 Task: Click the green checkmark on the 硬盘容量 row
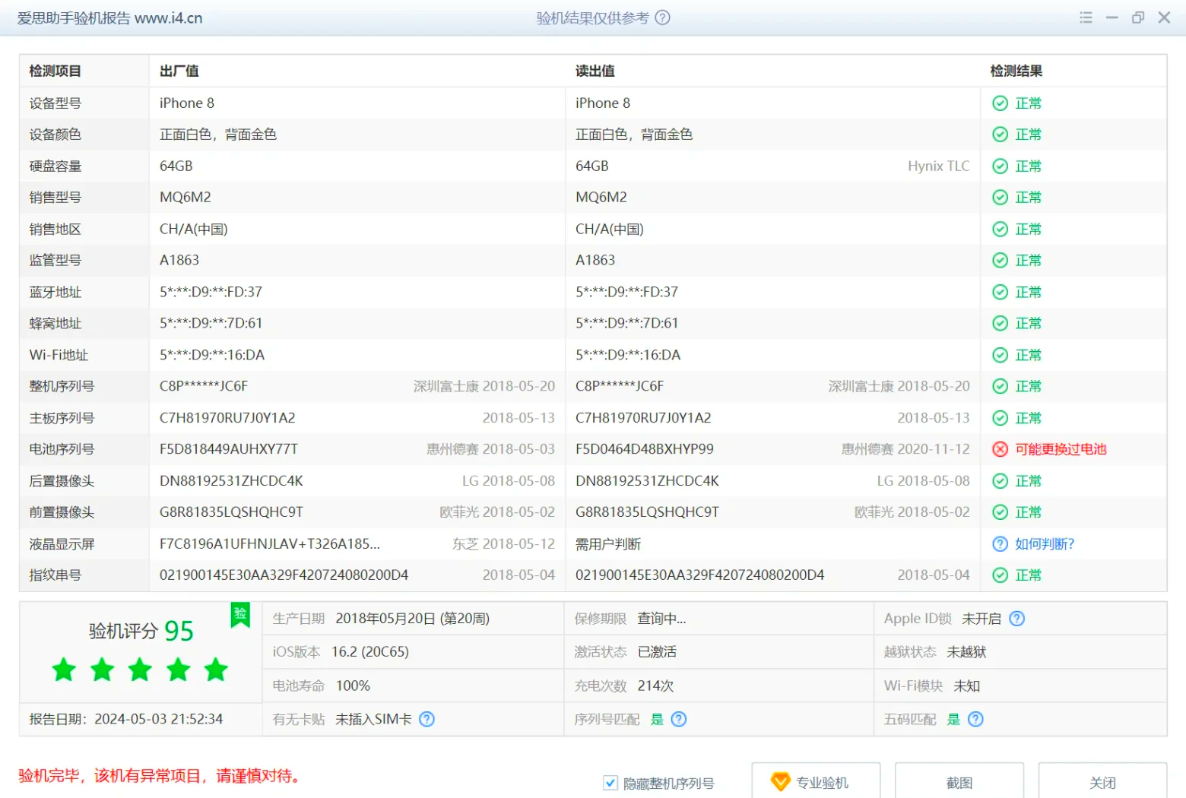pyautogui.click(x=1000, y=166)
